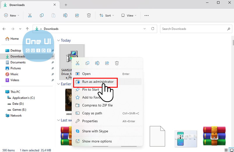Open the Sort dropdown menu

tap(107, 15)
